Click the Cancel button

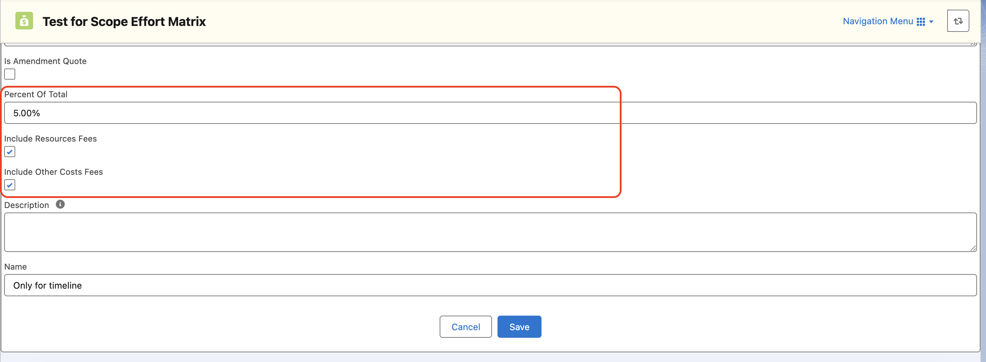[x=465, y=327]
